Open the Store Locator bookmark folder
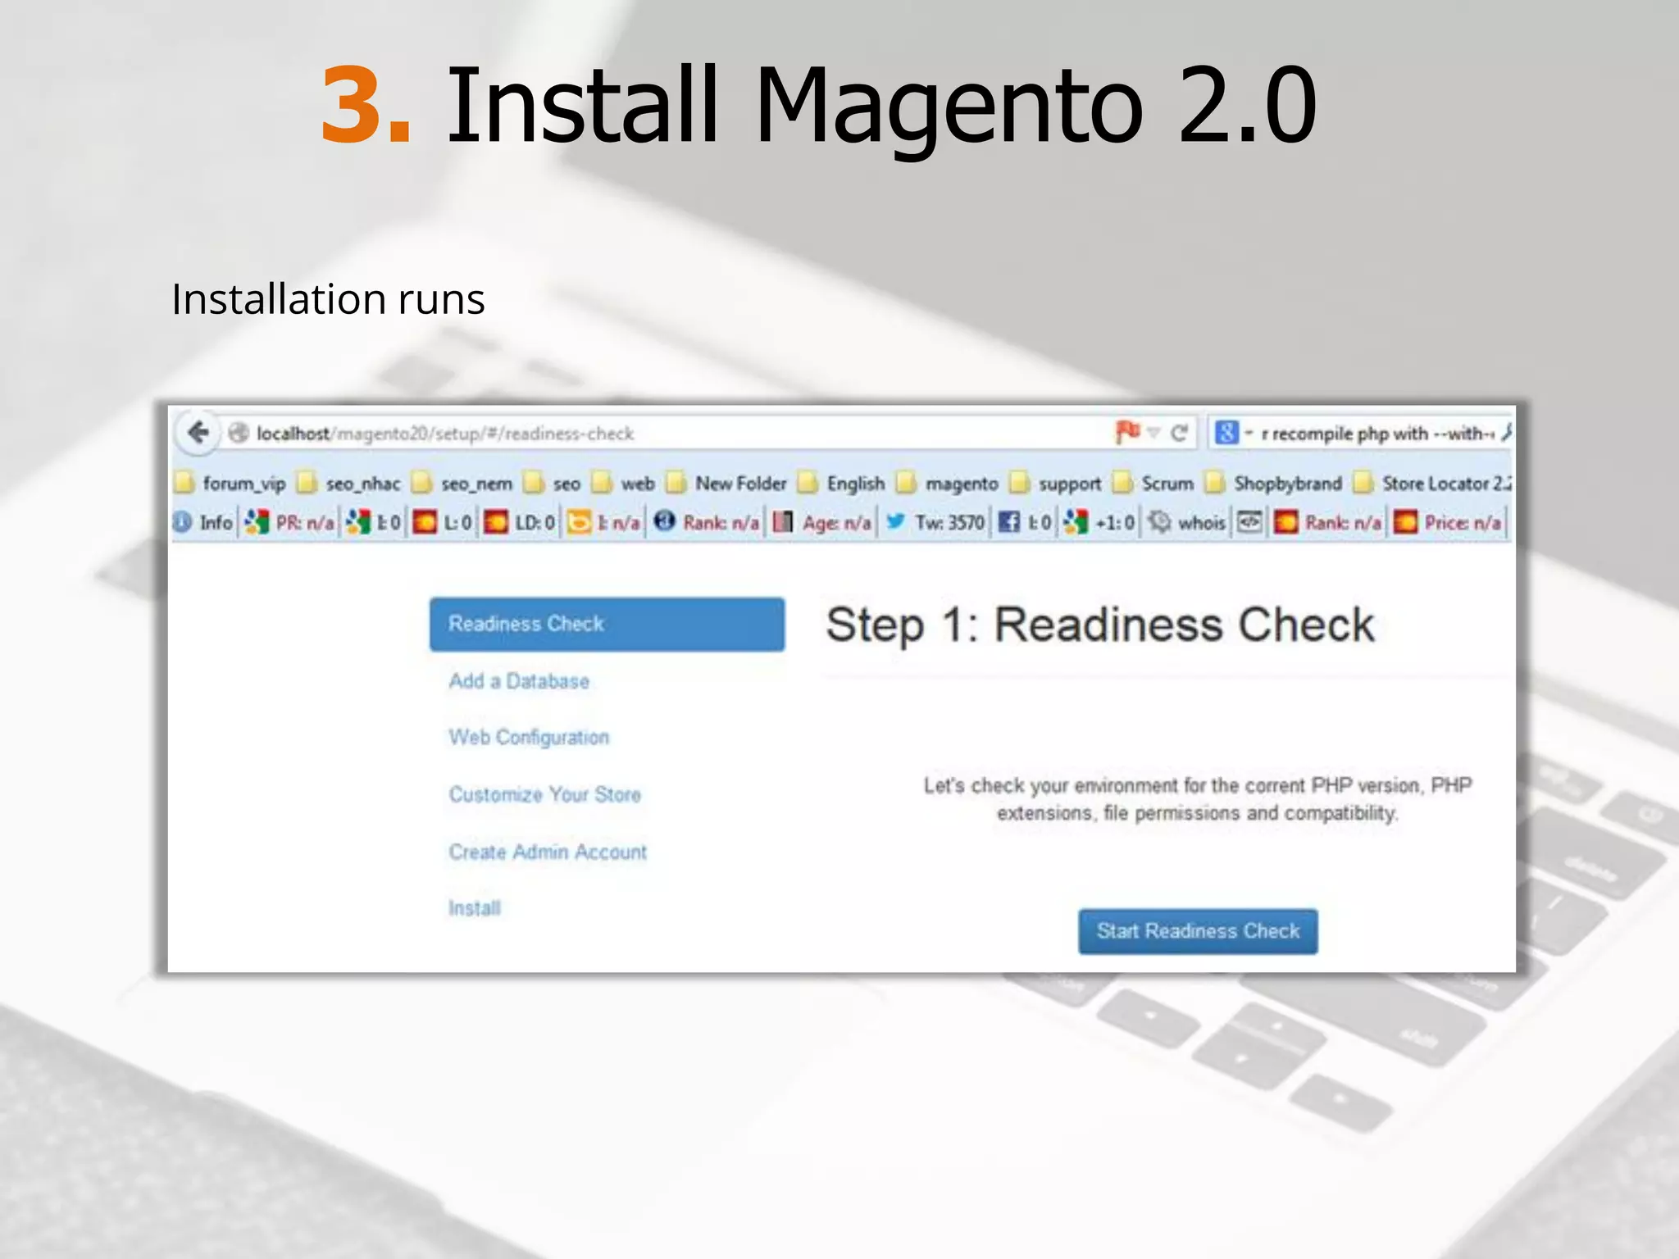 [1432, 484]
